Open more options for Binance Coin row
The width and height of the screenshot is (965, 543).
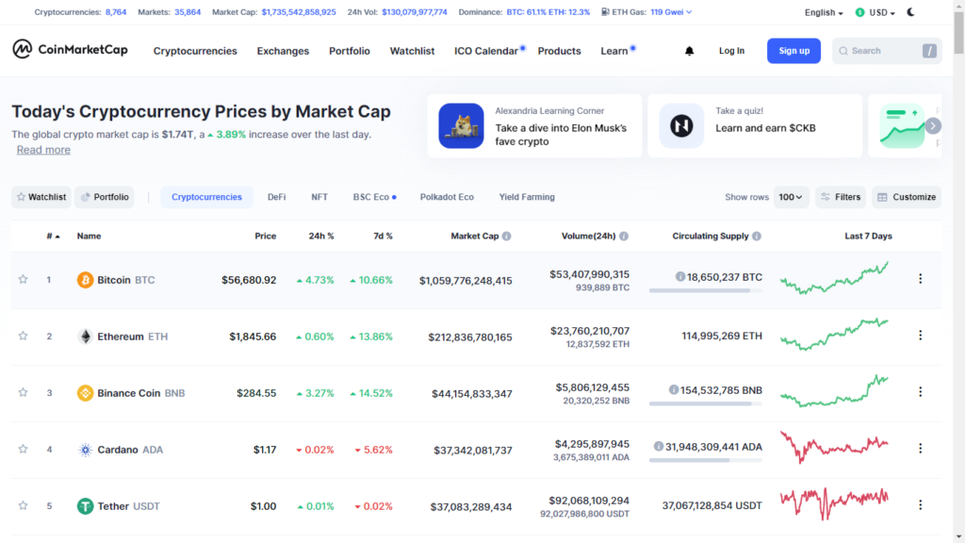(920, 392)
